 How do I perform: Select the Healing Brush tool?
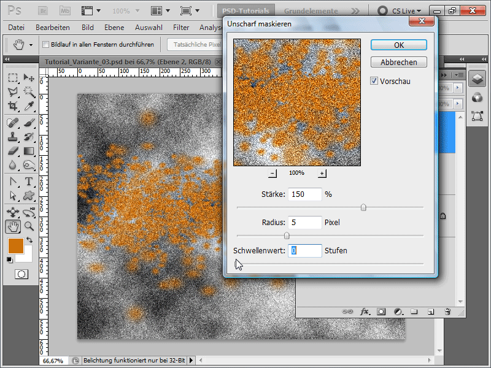pos(12,123)
